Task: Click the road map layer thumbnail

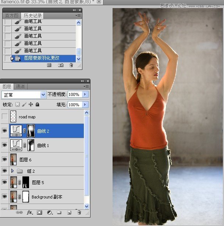Action: coord(13,116)
